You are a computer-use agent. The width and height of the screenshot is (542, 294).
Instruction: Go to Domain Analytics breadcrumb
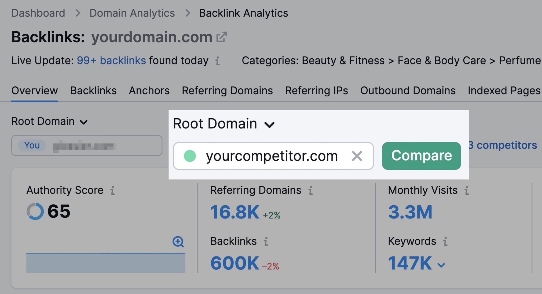132,13
